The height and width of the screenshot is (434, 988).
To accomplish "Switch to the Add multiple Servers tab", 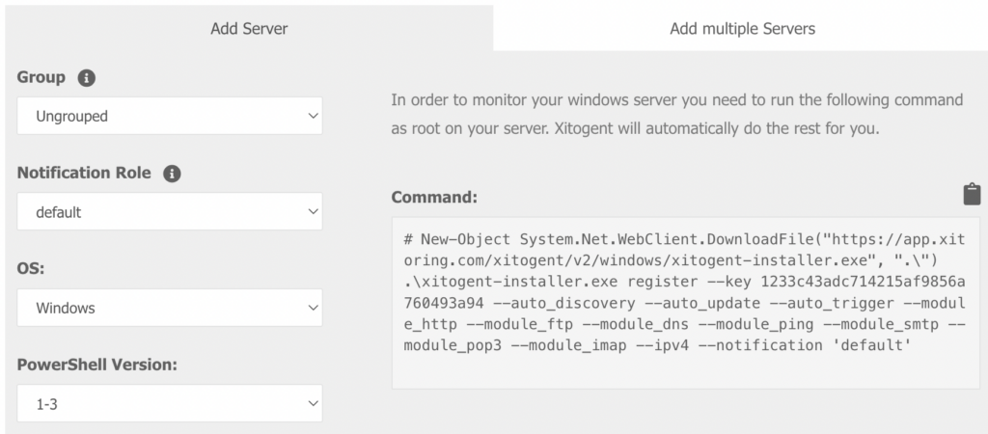I will pos(742,29).
